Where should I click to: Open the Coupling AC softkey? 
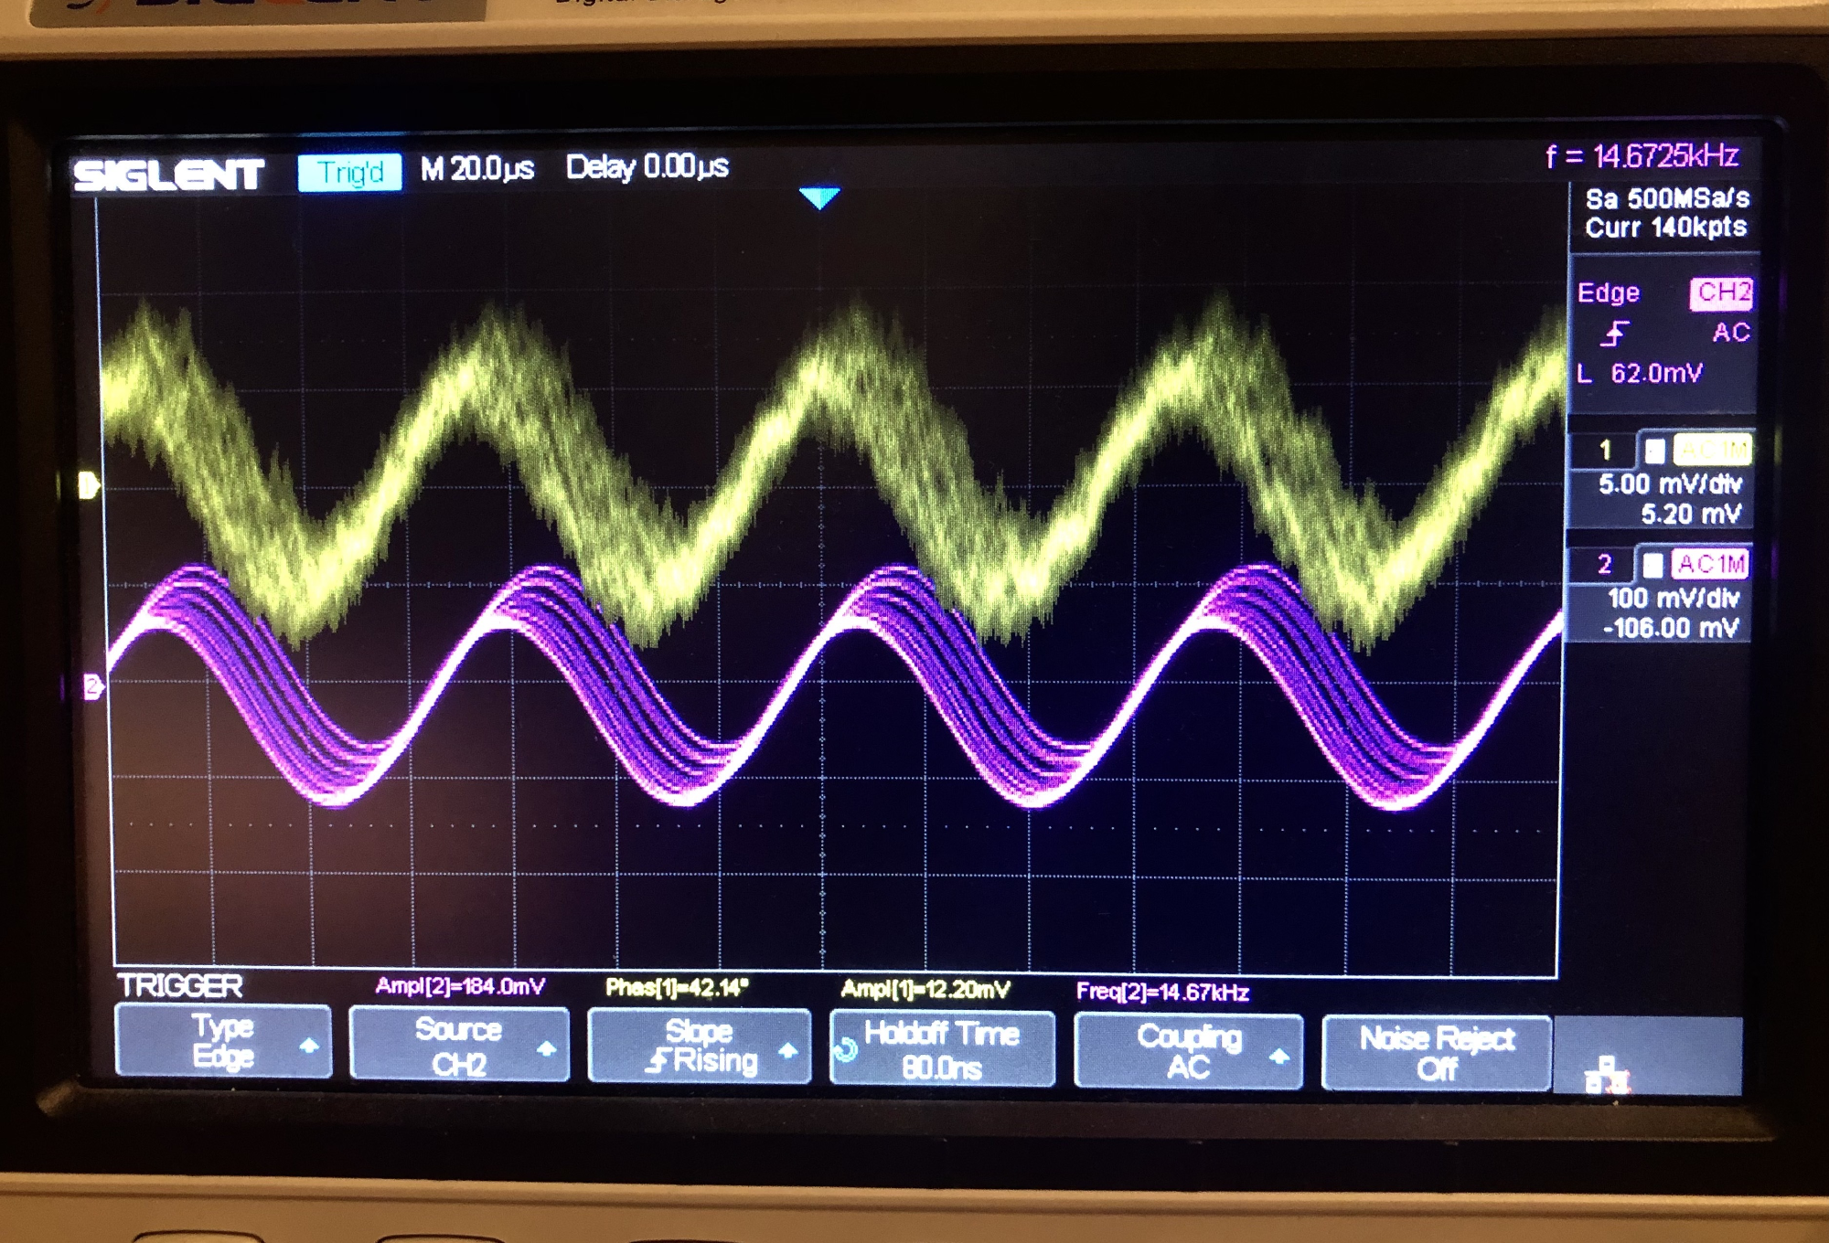tap(1188, 1051)
